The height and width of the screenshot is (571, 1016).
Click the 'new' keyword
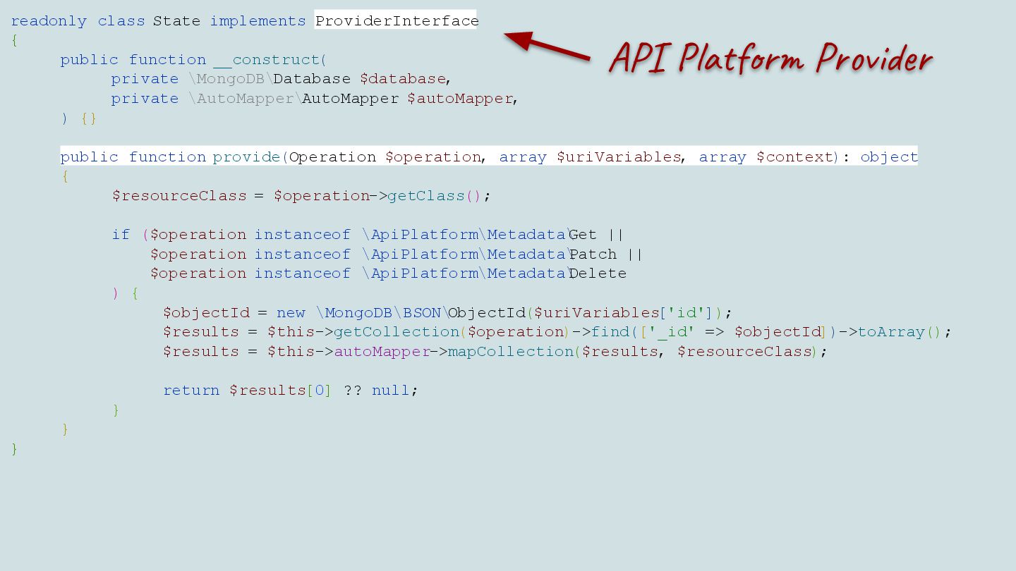[291, 313]
